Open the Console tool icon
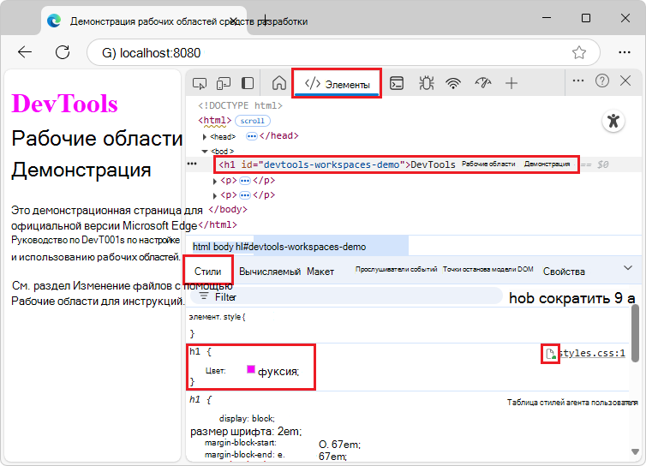The width and height of the screenshot is (646, 466). click(x=397, y=84)
